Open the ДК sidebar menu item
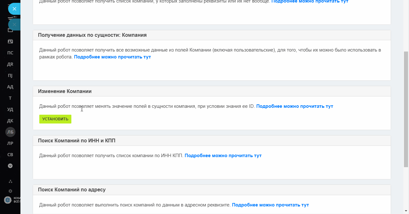The width and height of the screenshot is (409, 214). tap(10, 121)
